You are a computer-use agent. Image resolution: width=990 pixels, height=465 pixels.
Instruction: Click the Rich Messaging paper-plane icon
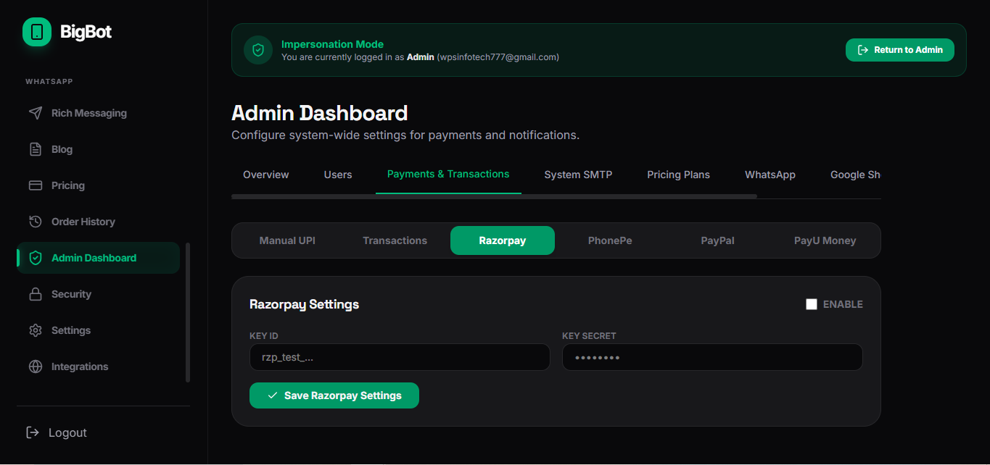point(35,113)
